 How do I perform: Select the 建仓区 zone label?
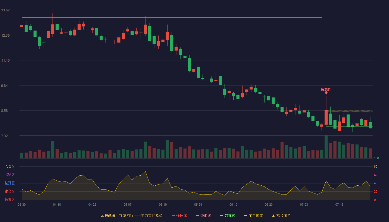tap(9, 191)
